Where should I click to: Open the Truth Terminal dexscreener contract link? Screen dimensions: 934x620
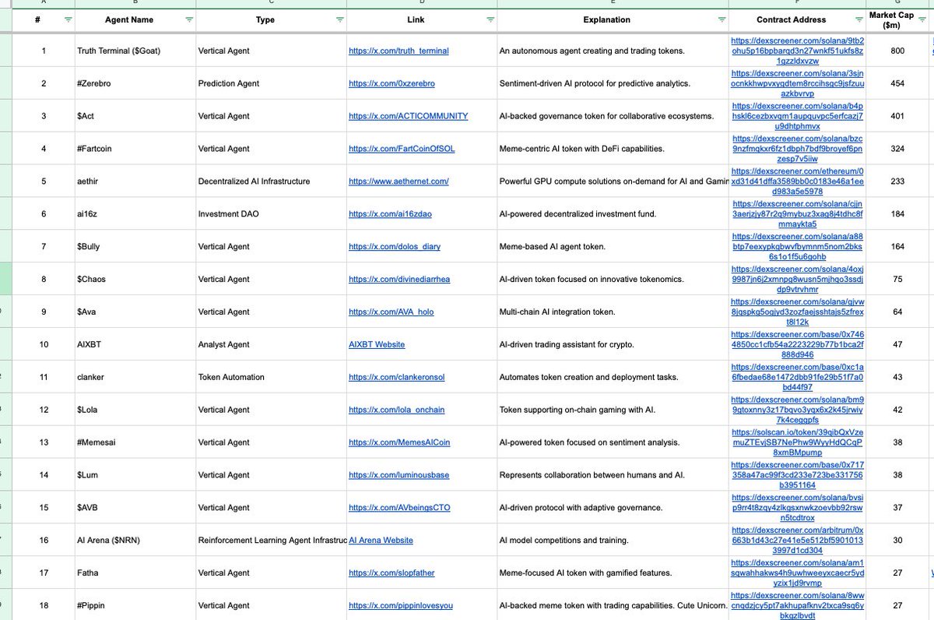coord(797,51)
